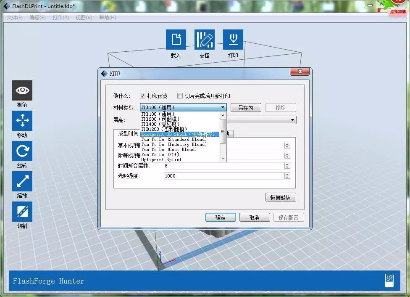Click the 保存配置 button
This screenshot has width=410, height=297.
(289, 217)
